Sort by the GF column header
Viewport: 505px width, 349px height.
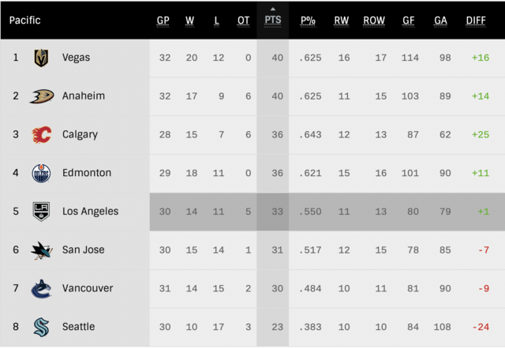pos(409,21)
